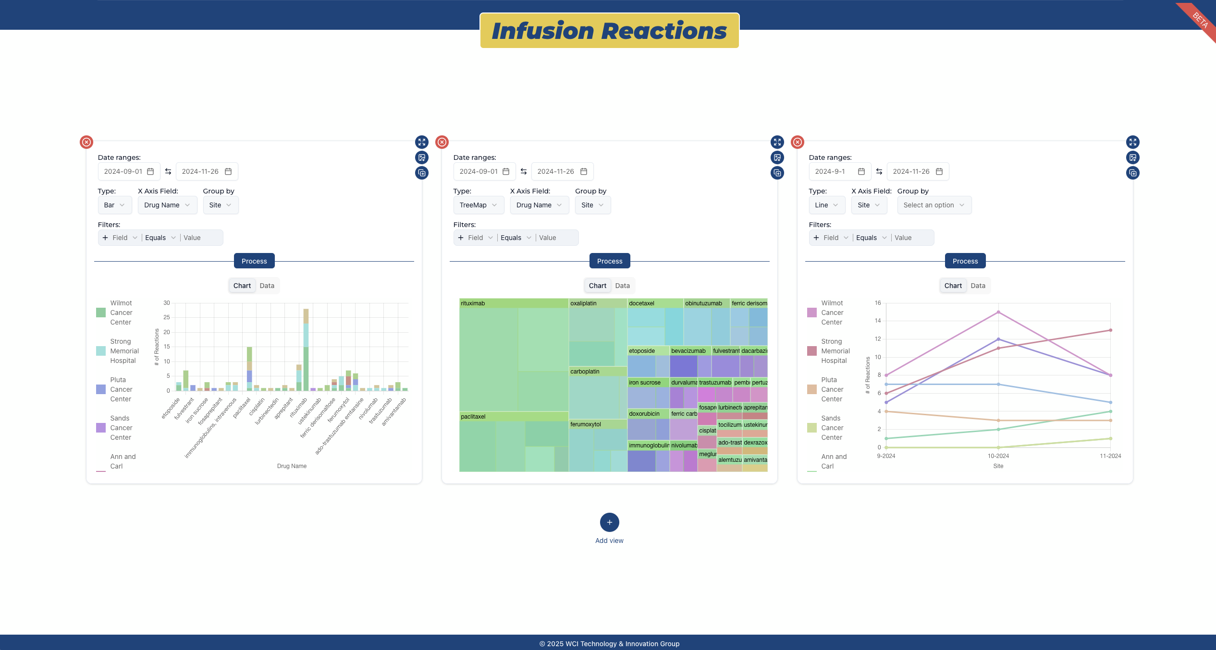Toggle Strong Memorial Hospital legend in Line chart

coord(829,351)
